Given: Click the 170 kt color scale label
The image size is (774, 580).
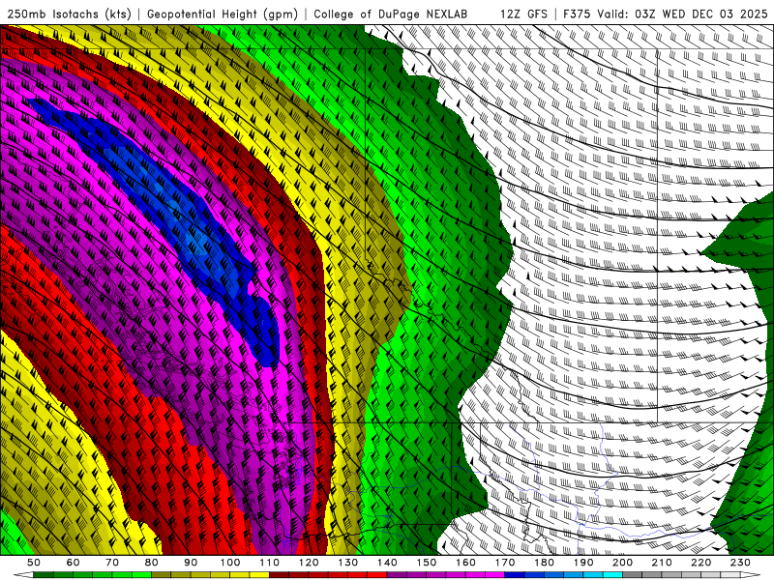Looking at the screenshot, I should pyautogui.click(x=505, y=563).
